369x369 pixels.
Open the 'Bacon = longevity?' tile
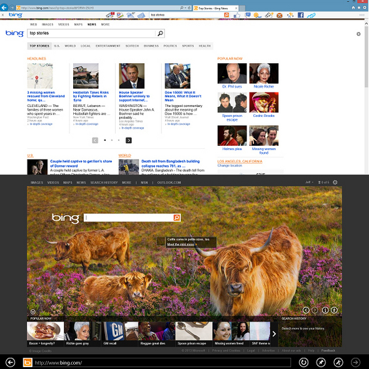[x=45, y=334]
